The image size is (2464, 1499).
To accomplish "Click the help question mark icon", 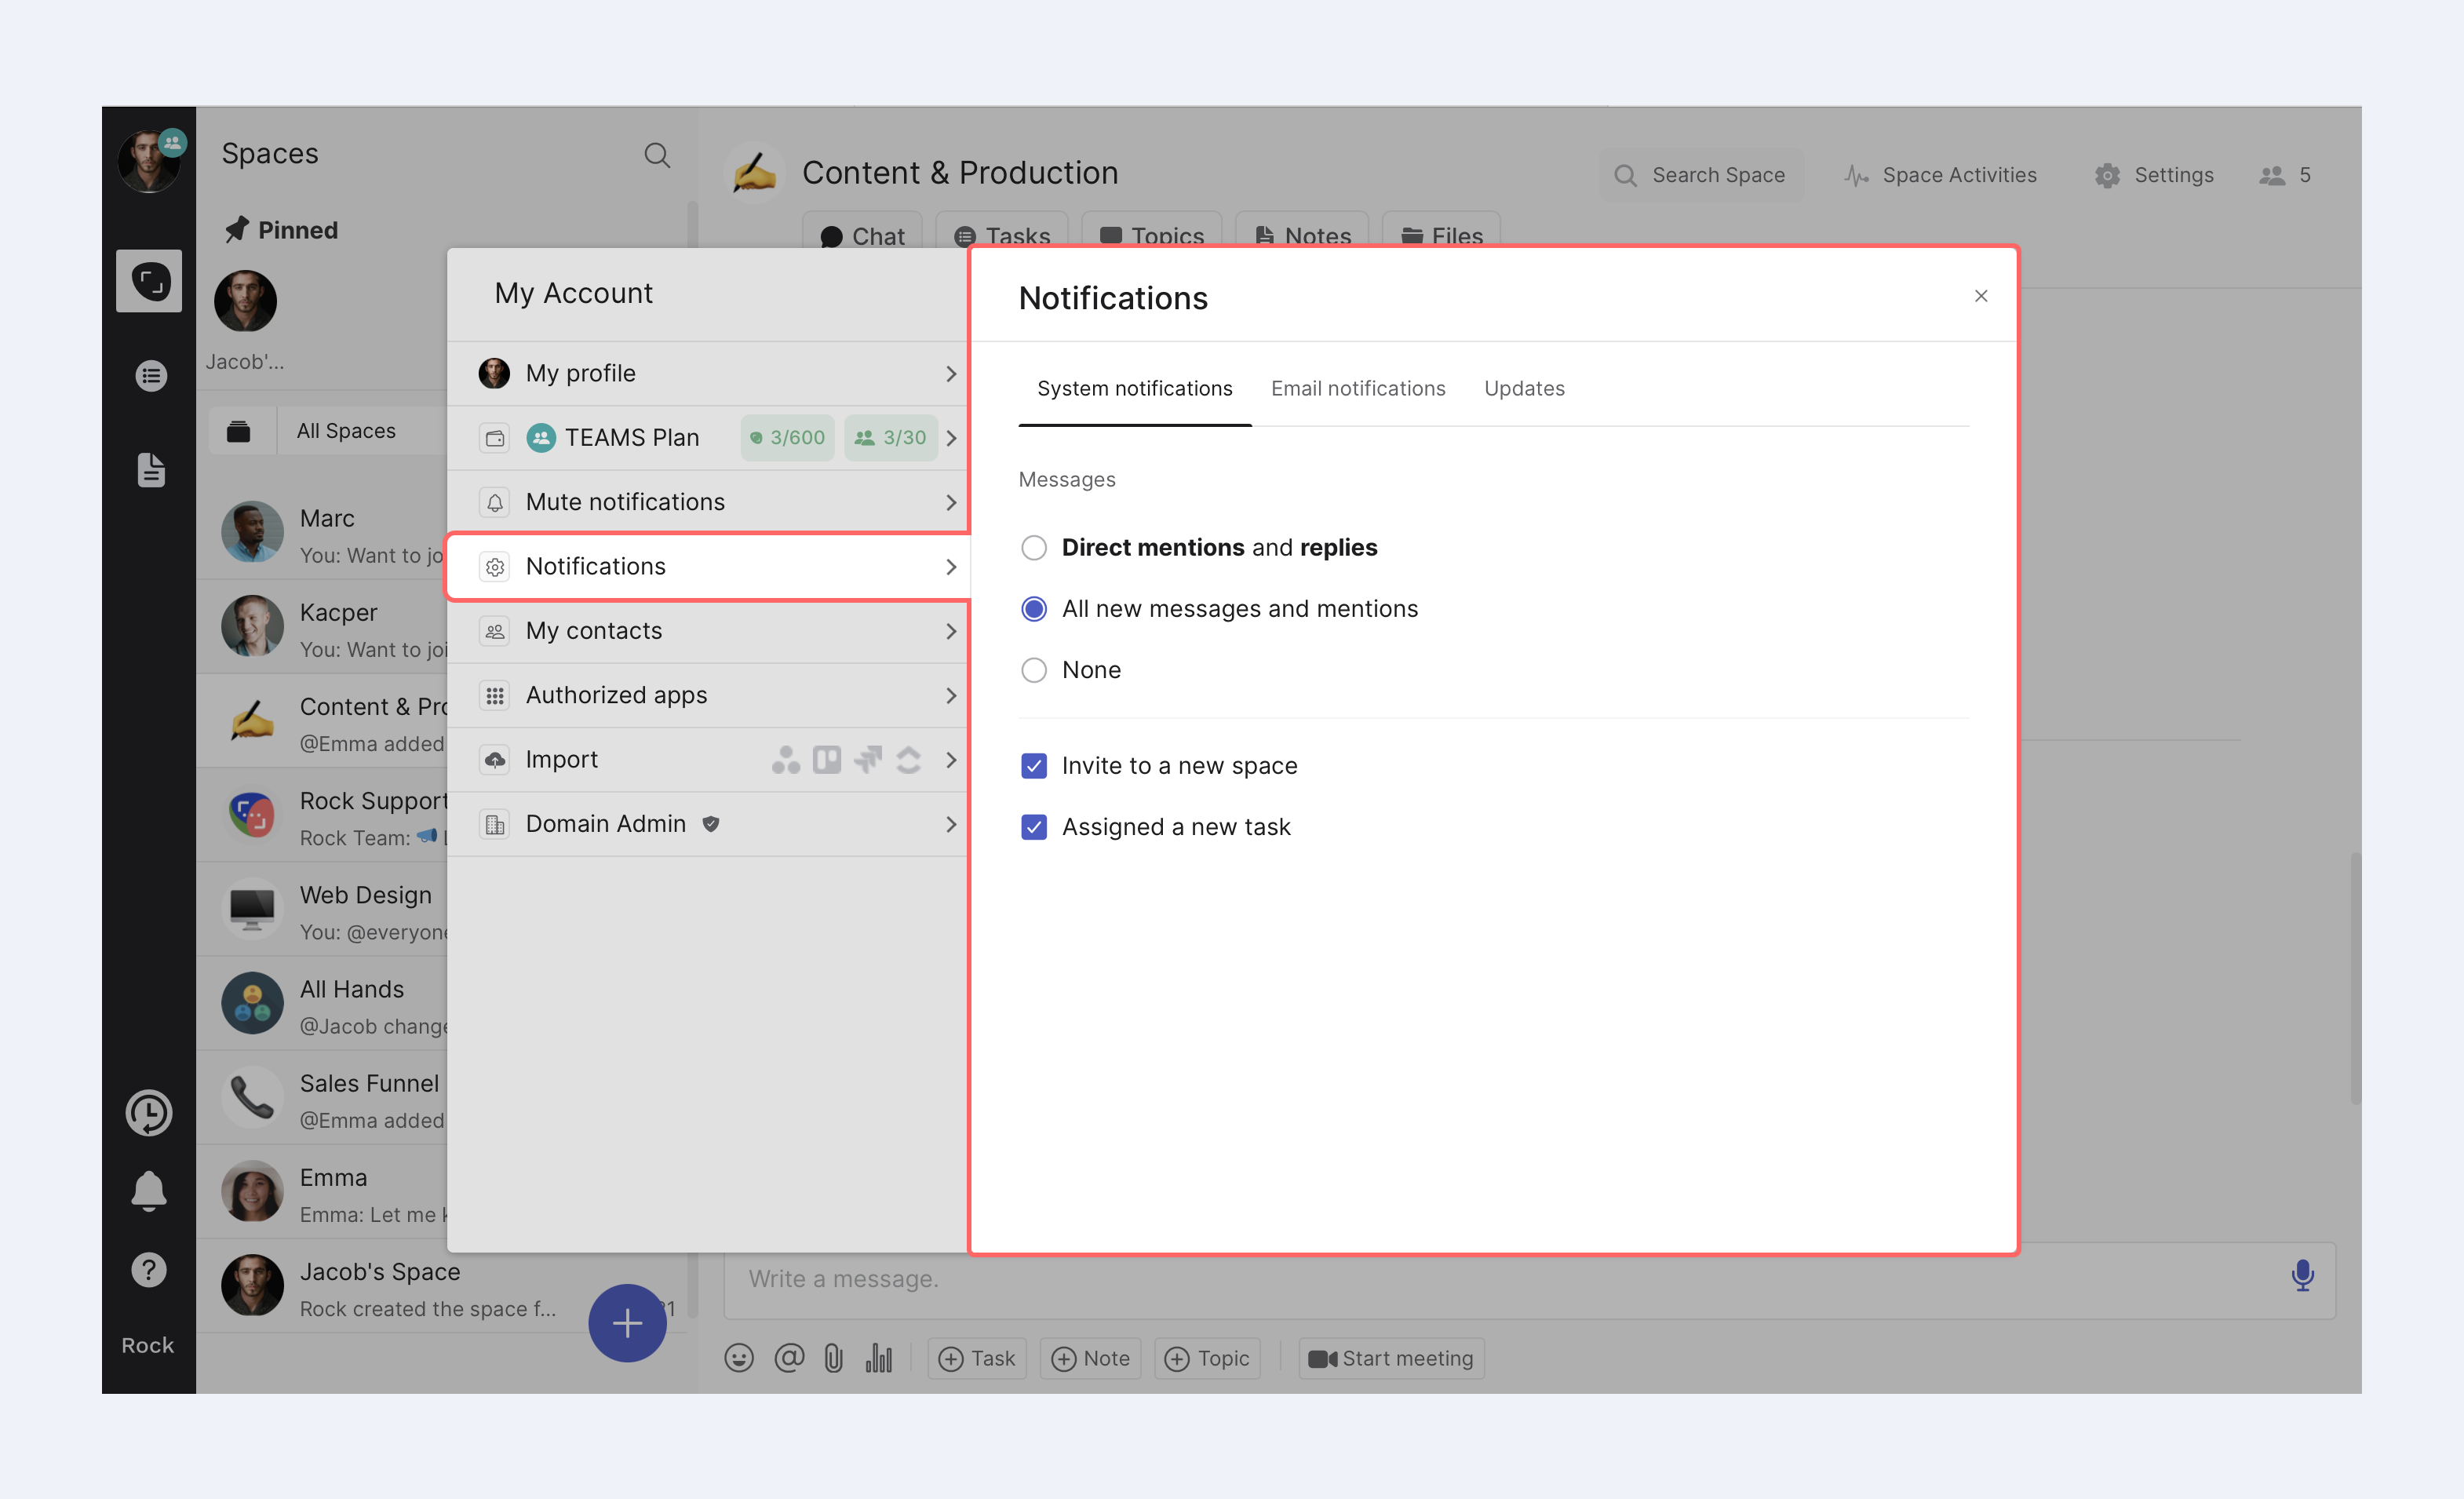I will (149, 1270).
